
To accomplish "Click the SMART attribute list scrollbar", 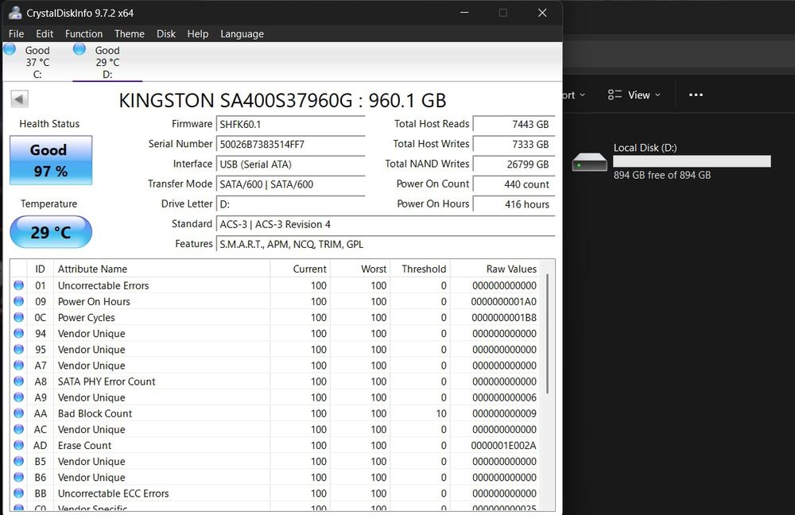I will point(547,334).
